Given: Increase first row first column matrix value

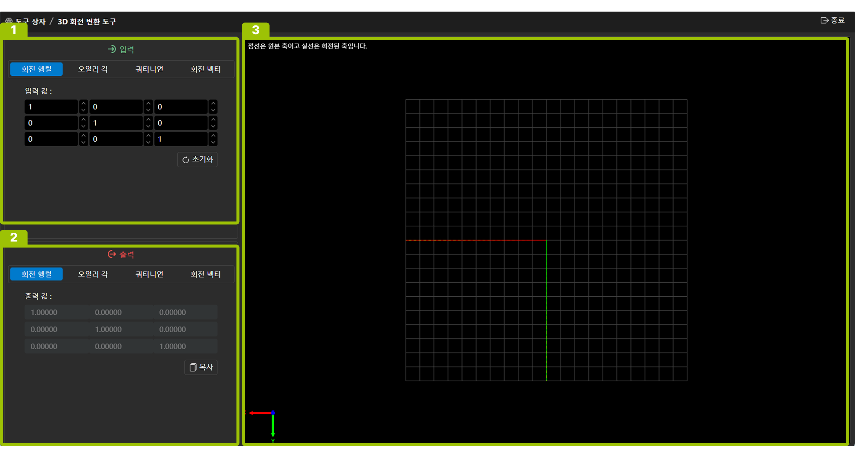Looking at the screenshot, I should (x=84, y=103).
